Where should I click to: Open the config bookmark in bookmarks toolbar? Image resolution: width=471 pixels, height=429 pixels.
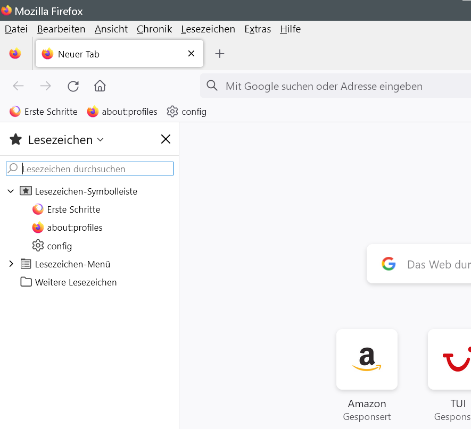click(x=187, y=112)
